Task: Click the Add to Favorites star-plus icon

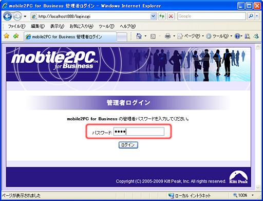Action: pyautogui.click(x=16, y=36)
